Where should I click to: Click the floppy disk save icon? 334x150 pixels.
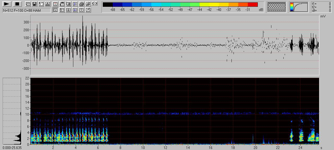34,4
